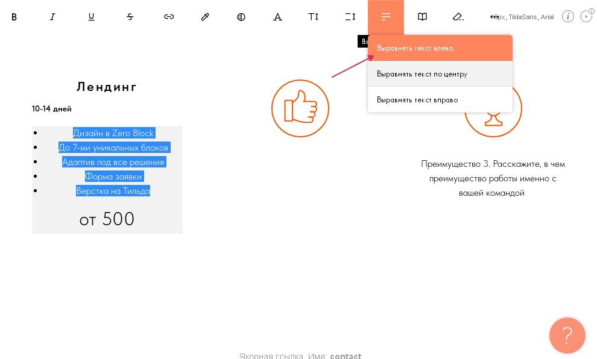Toggle italic formatting for the selected text
597x359 pixels.
point(52,17)
